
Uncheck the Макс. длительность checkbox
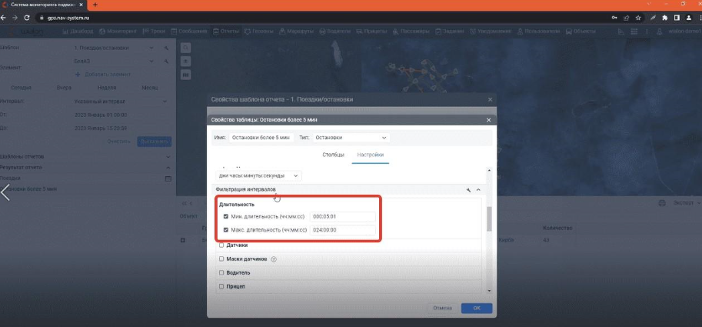click(x=225, y=230)
